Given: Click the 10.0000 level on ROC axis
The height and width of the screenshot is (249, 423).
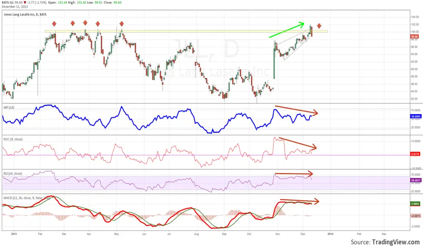Looking at the screenshot, I should [x=415, y=141].
